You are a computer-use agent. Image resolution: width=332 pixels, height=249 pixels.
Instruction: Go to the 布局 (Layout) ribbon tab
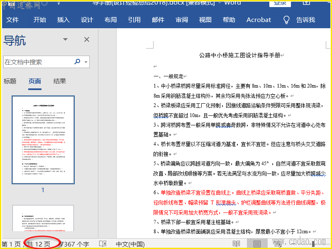click(110, 20)
